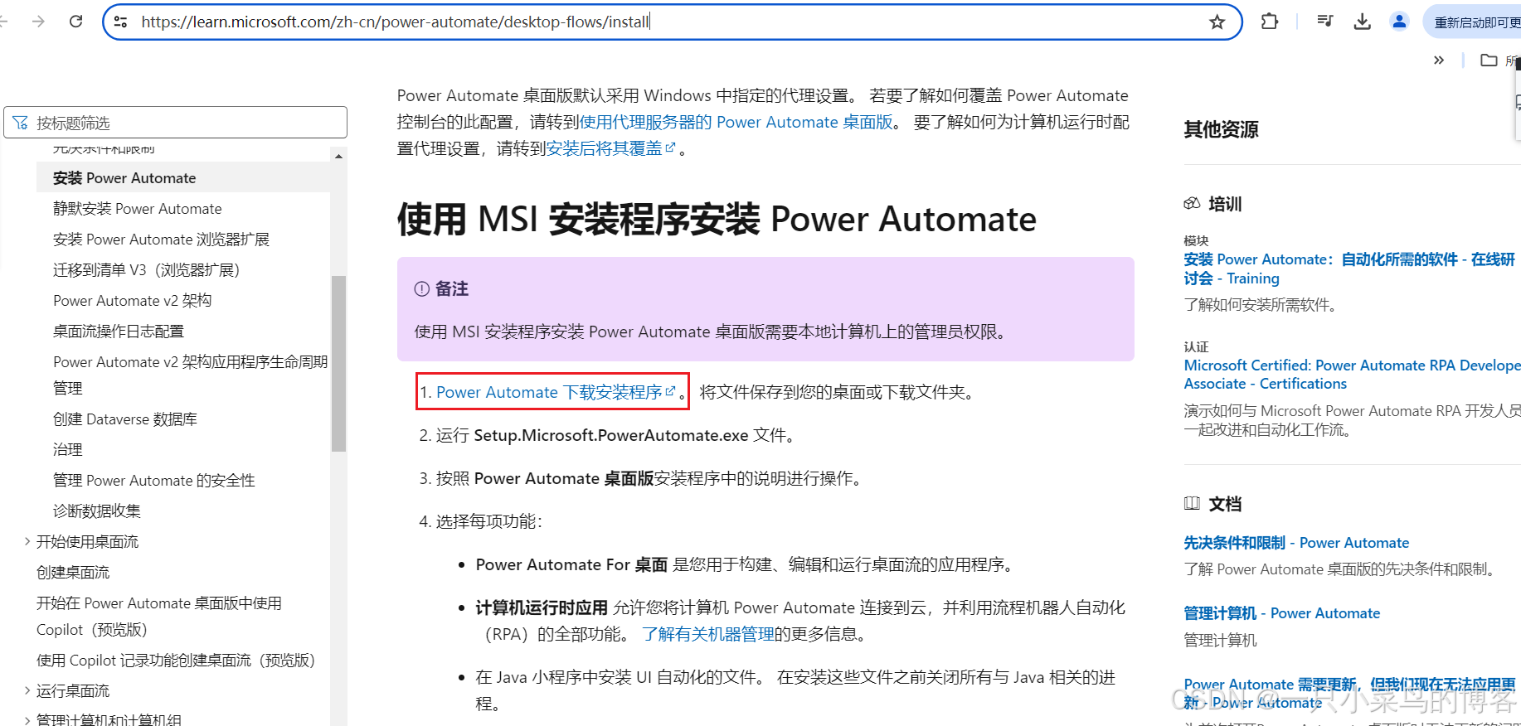1521x726 pixels.
Task: Click the 其他资源 heading
Action: (x=1221, y=129)
